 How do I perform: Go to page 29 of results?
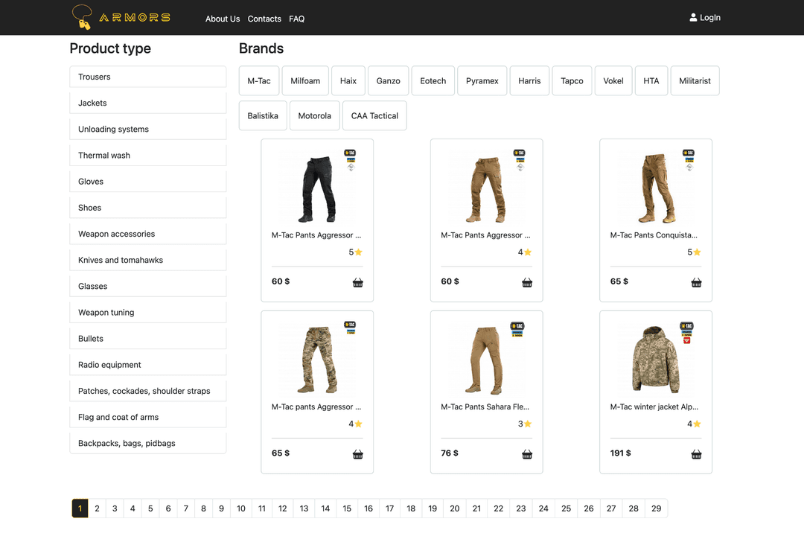tap(656, 508)
